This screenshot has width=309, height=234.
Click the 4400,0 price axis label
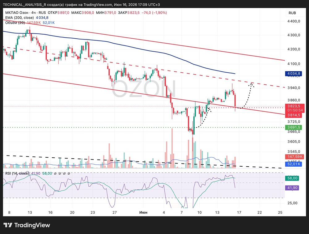294,21
